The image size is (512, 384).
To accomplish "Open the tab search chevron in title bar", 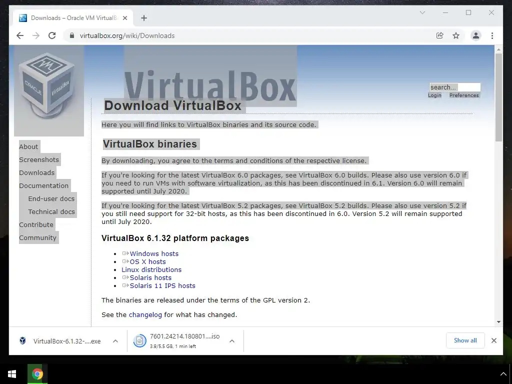I will click(x=422, y=12).
